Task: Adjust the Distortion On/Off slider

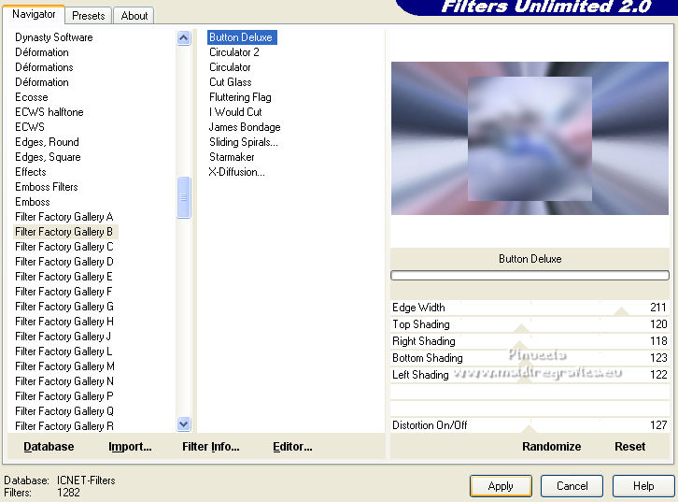Action: pos(530,425)
